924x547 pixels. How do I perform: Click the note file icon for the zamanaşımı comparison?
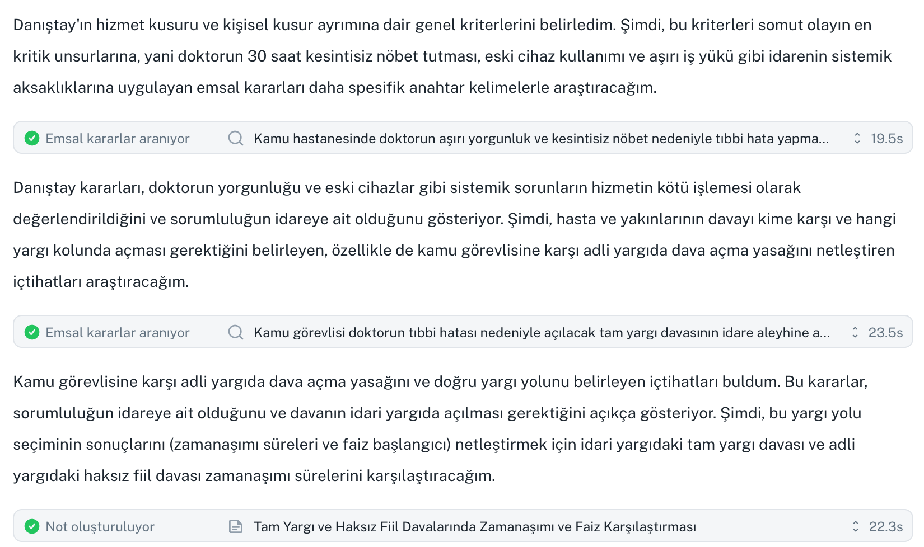click(x=235, y=526)
